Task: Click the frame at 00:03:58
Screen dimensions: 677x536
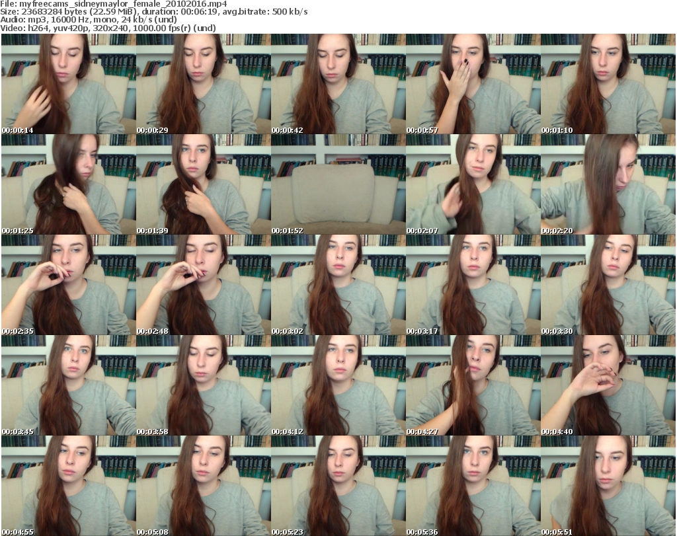Action: pos(204,385)
